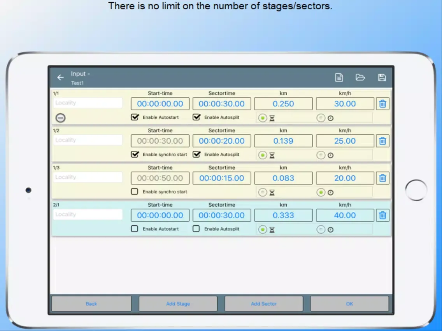Click the open folder icon
442x331 pixels.
tap(360, 78)
